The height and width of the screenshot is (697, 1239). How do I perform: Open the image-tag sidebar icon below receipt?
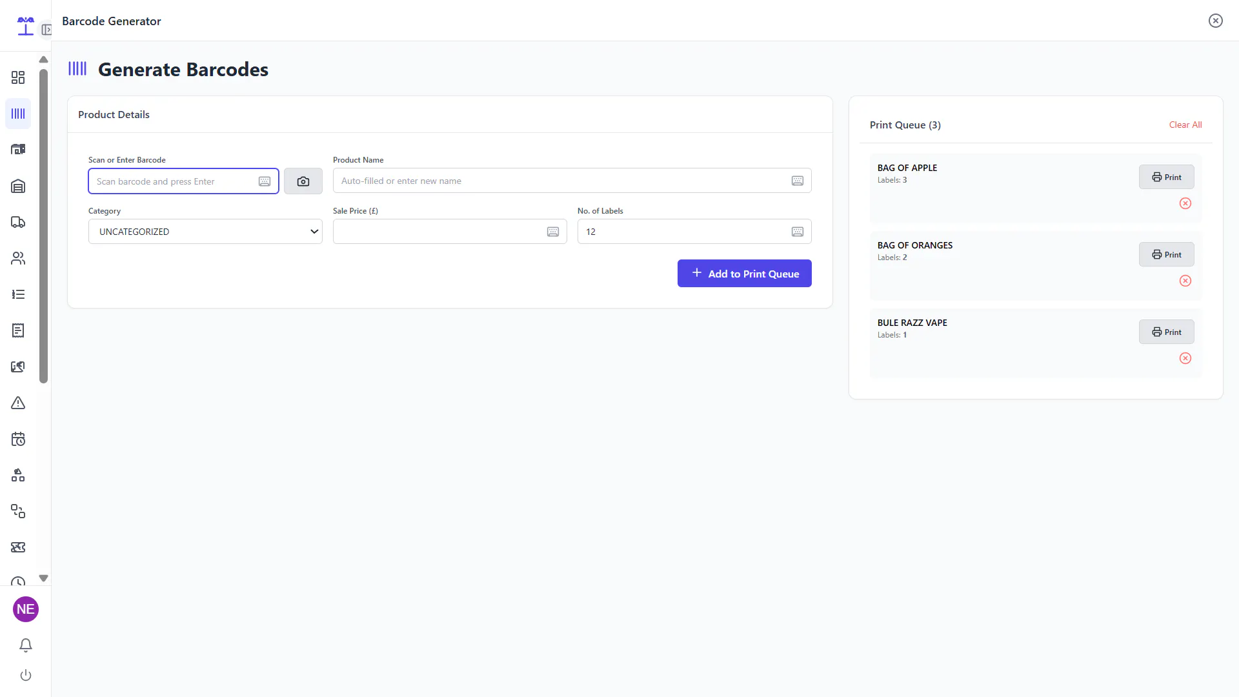pos(18,367)
